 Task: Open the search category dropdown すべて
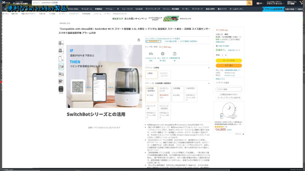pyautogui.click(x=36, y=3)
